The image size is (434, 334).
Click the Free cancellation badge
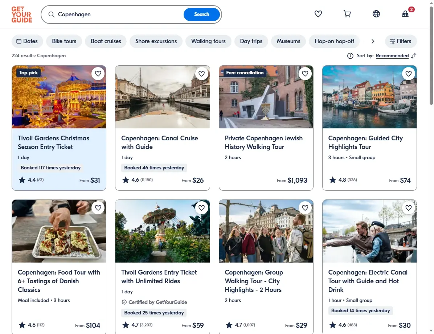245,73
